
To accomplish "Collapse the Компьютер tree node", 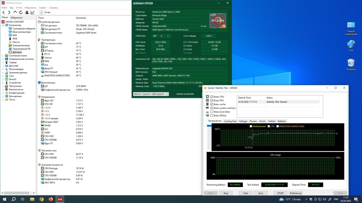I will 3,25.
